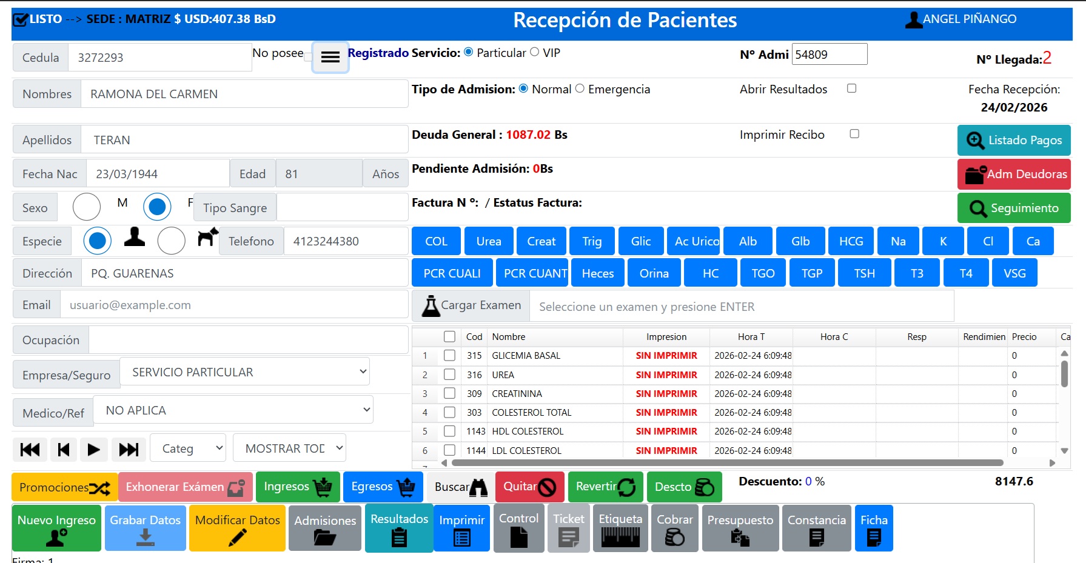Open Adm Deudoras folder button
The width and height of the screenshot is (1086, 563).
1013,174
